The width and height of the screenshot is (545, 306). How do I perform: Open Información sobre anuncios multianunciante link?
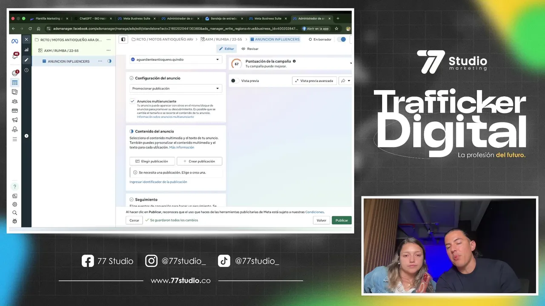pos(165,117)
